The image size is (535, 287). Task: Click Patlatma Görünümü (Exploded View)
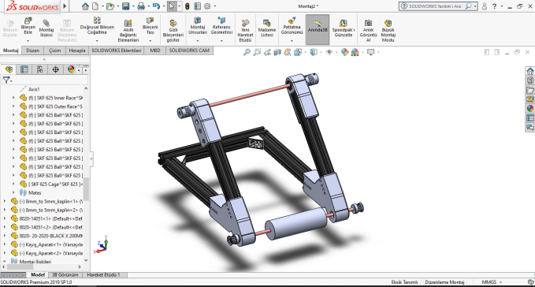point(292,26)
